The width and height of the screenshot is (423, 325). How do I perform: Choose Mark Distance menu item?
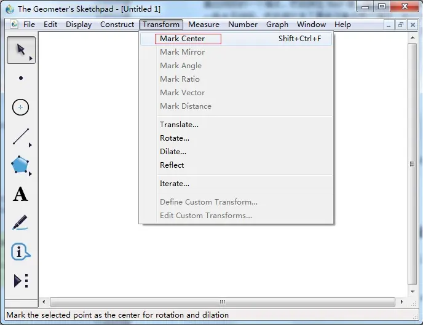pos(236,106)
